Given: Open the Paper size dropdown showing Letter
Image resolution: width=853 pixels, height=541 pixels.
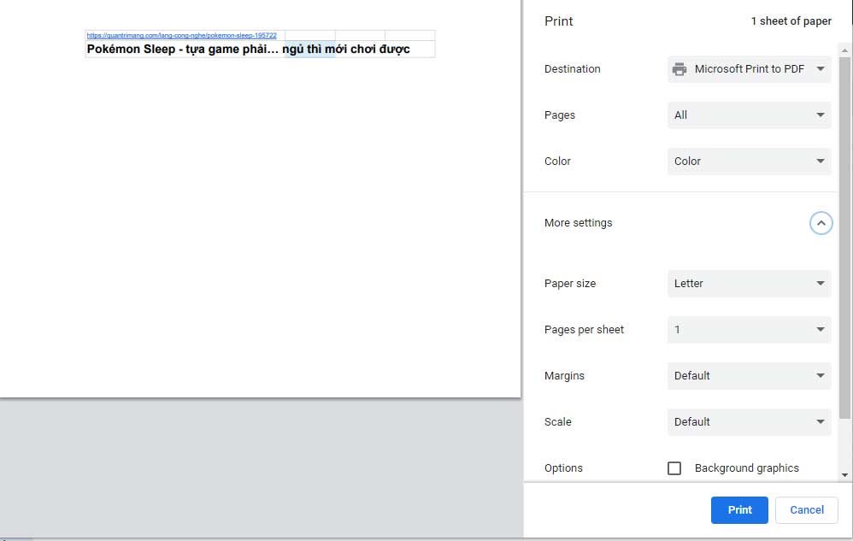Looking at the screenshot, I should click(749, 283).
